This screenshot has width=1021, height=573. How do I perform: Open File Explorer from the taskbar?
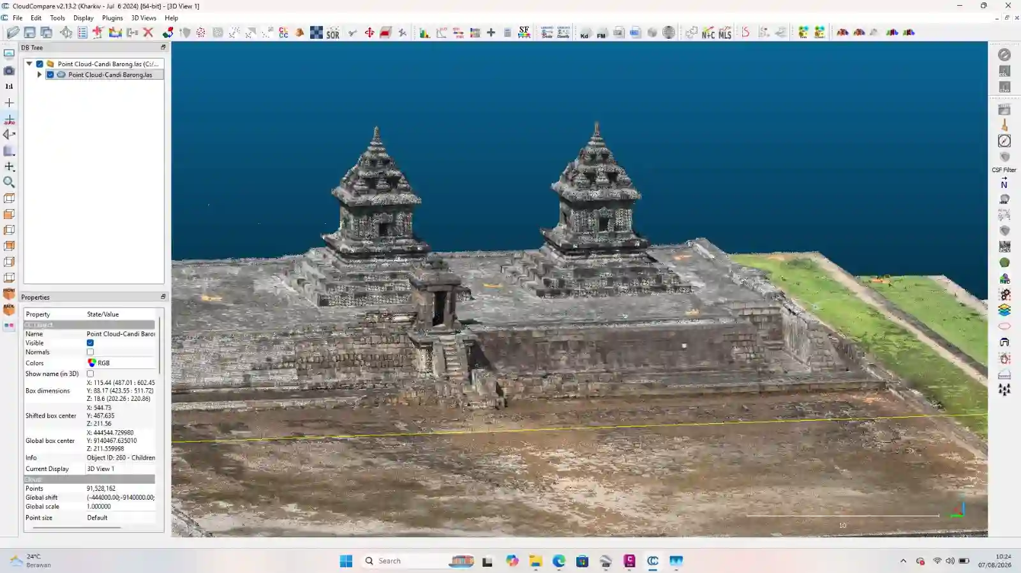click(535, 561)
